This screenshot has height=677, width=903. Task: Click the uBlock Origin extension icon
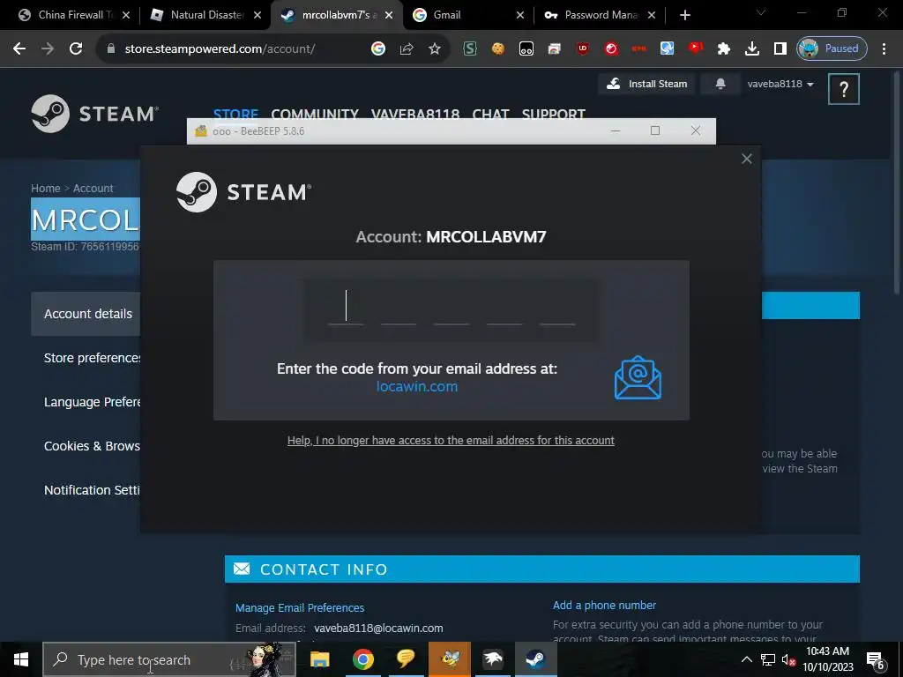(583, 49)
